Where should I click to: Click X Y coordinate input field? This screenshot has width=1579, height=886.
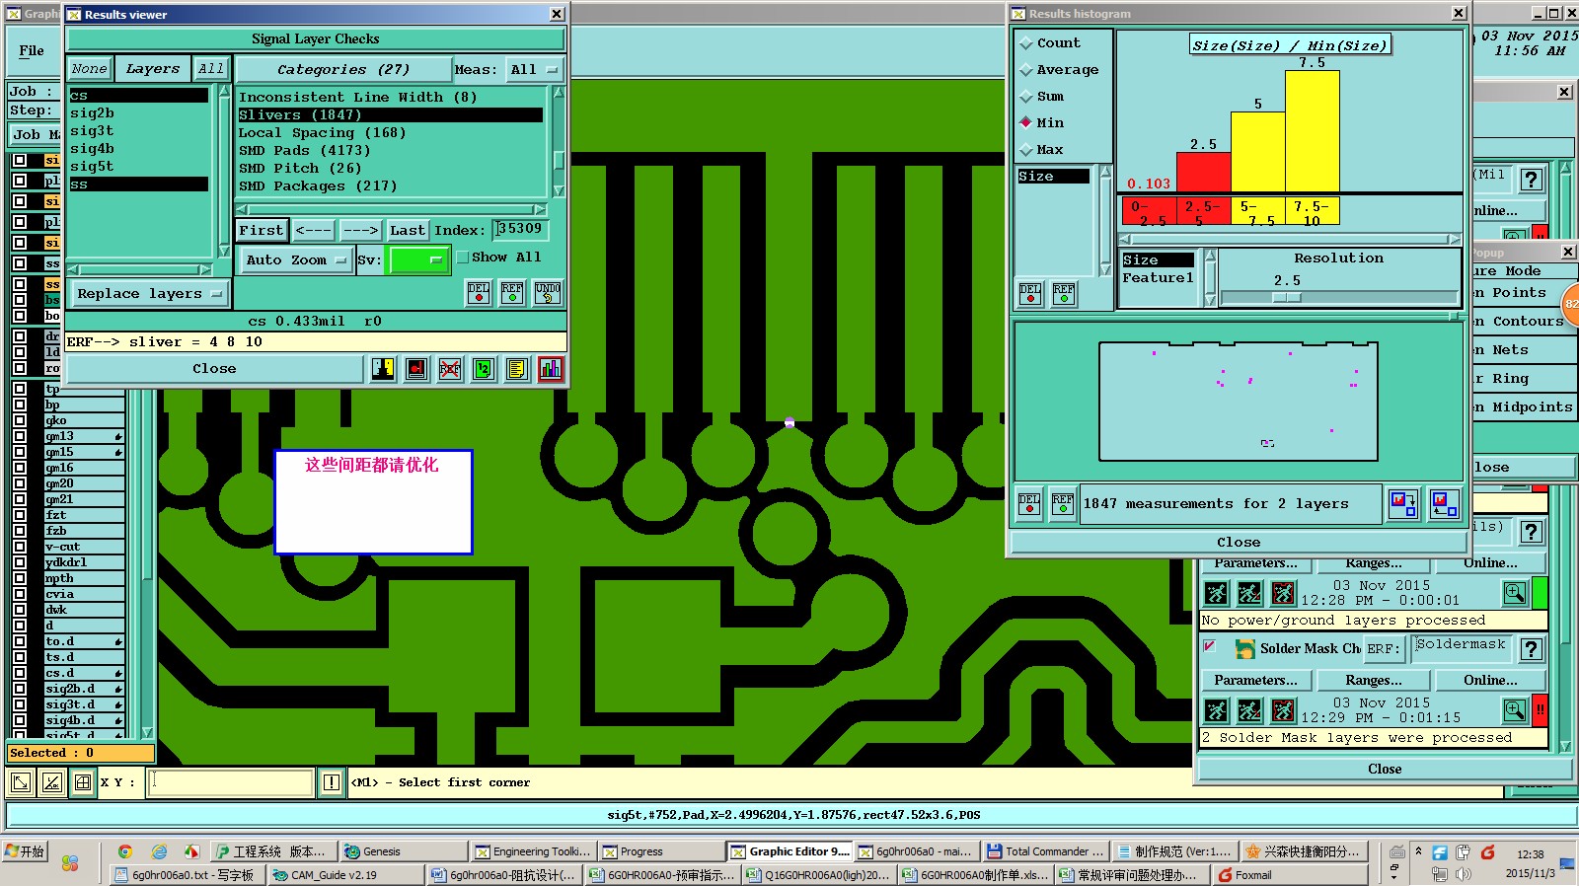coord(231,782)
